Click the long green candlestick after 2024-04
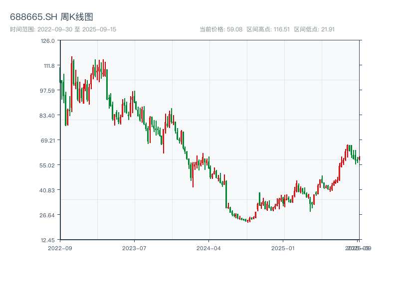The height and width of the screenshot is (299, 399). click(226, 195)
